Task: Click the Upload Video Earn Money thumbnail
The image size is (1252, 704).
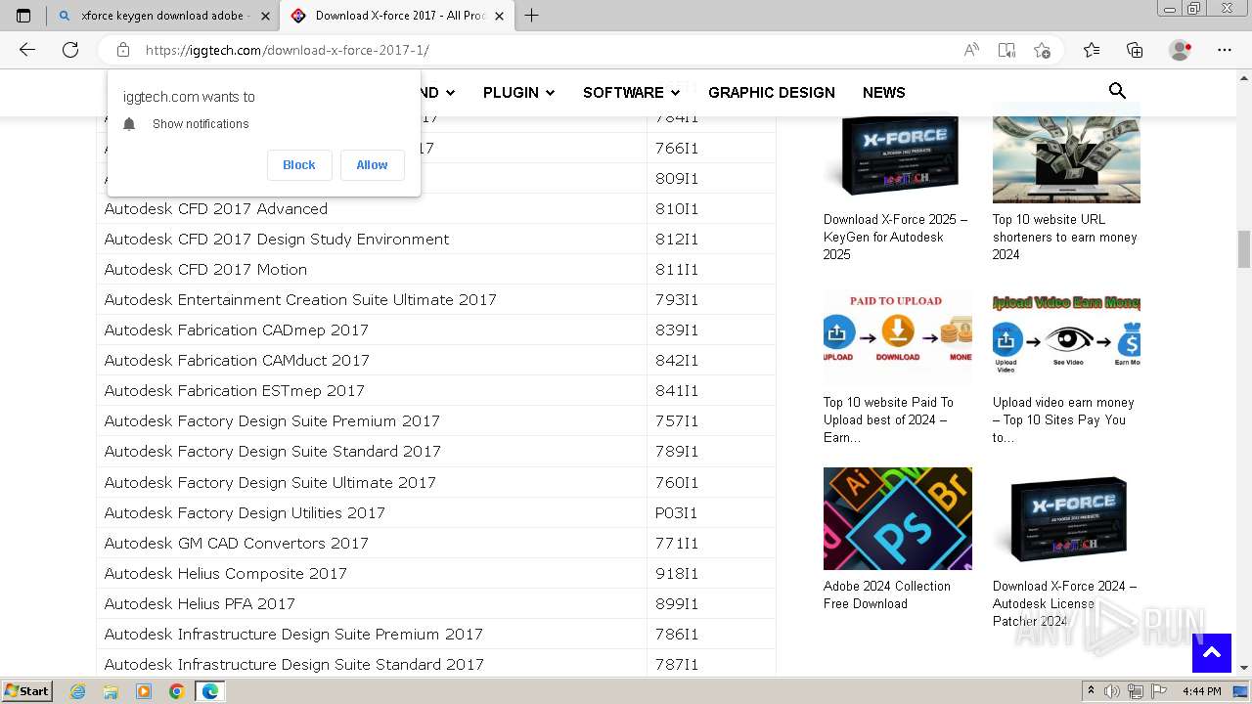Action: (x=1066, y=335)
